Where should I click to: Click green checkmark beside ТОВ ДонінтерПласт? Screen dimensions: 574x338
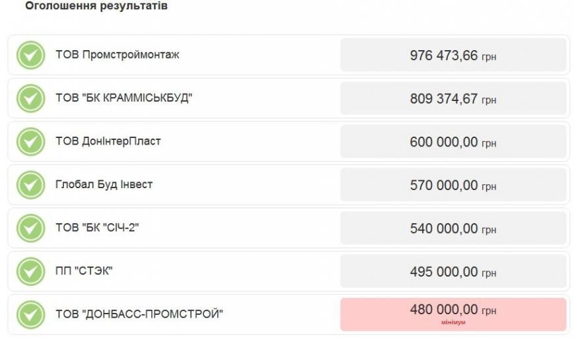pyautogui.click(x=31, y=141)
